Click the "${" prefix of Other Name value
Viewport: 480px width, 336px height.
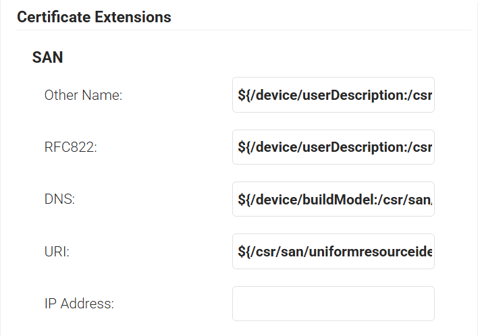[x=243, y=95]
